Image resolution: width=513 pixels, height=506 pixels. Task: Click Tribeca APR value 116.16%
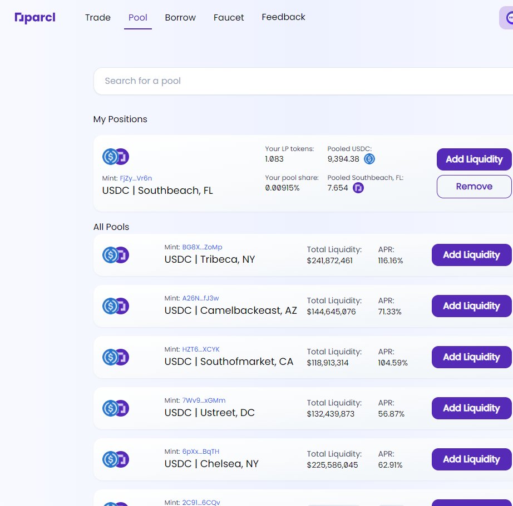391,260
